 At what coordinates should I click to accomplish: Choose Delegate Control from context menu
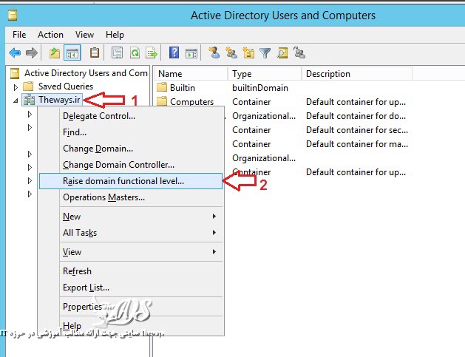click(99, 116)
